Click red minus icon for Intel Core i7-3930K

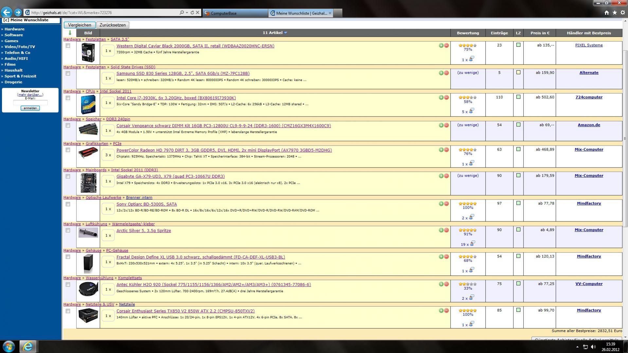tap(446, 97)
